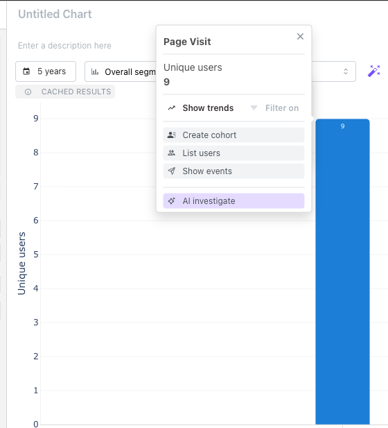This screenshot has height=428, width=388.
Task: Click the Untitled Chart title field
Action: click(x=55, y=14)
